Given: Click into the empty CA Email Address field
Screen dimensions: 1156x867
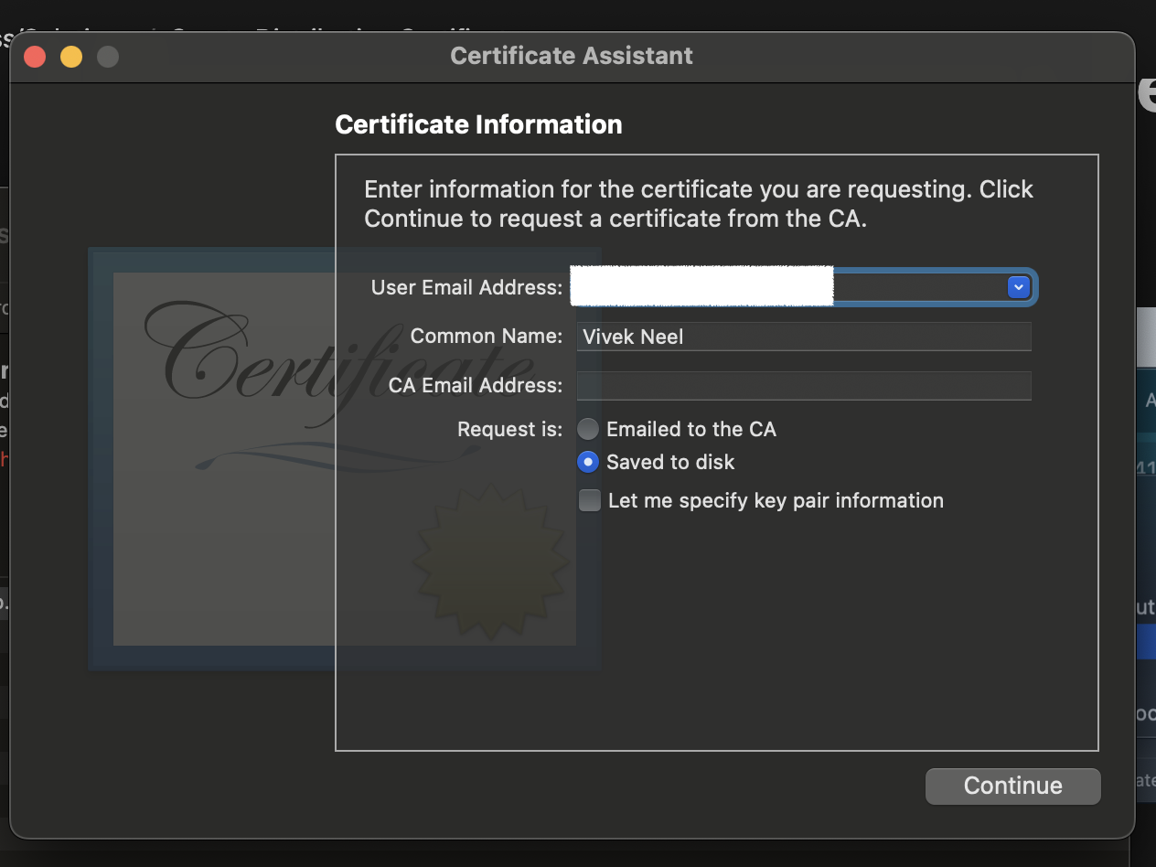Looking at the screenshot, I should pyautogui.click(x=803, y=386).
